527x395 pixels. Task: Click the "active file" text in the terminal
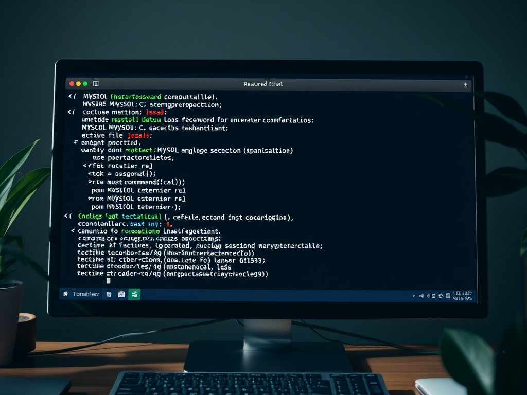(102, 136)
